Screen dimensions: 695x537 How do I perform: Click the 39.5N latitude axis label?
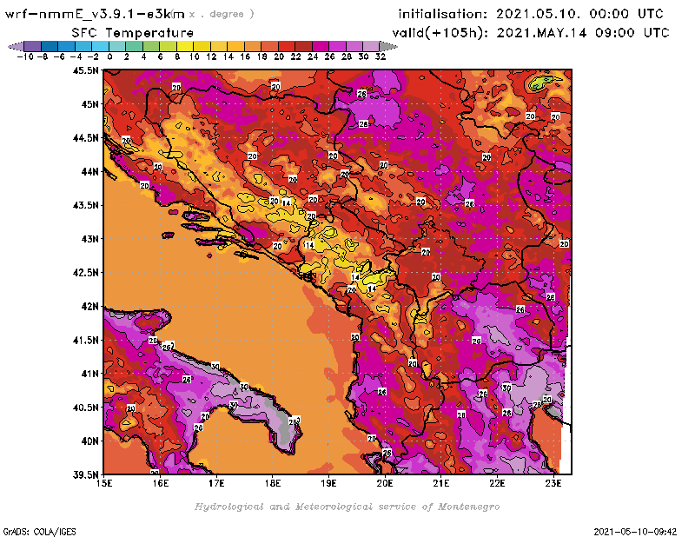86,474
